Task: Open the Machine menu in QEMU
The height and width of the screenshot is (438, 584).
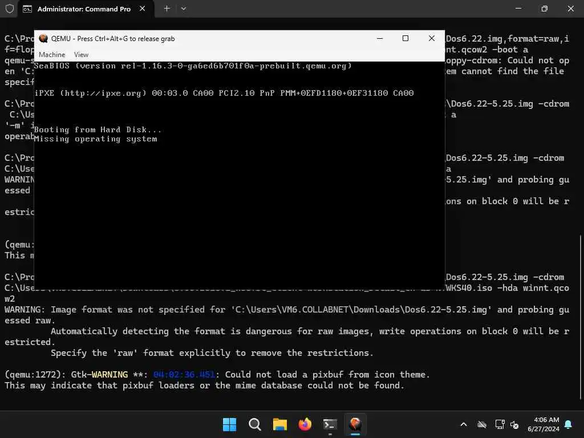Action: [52, 55]
